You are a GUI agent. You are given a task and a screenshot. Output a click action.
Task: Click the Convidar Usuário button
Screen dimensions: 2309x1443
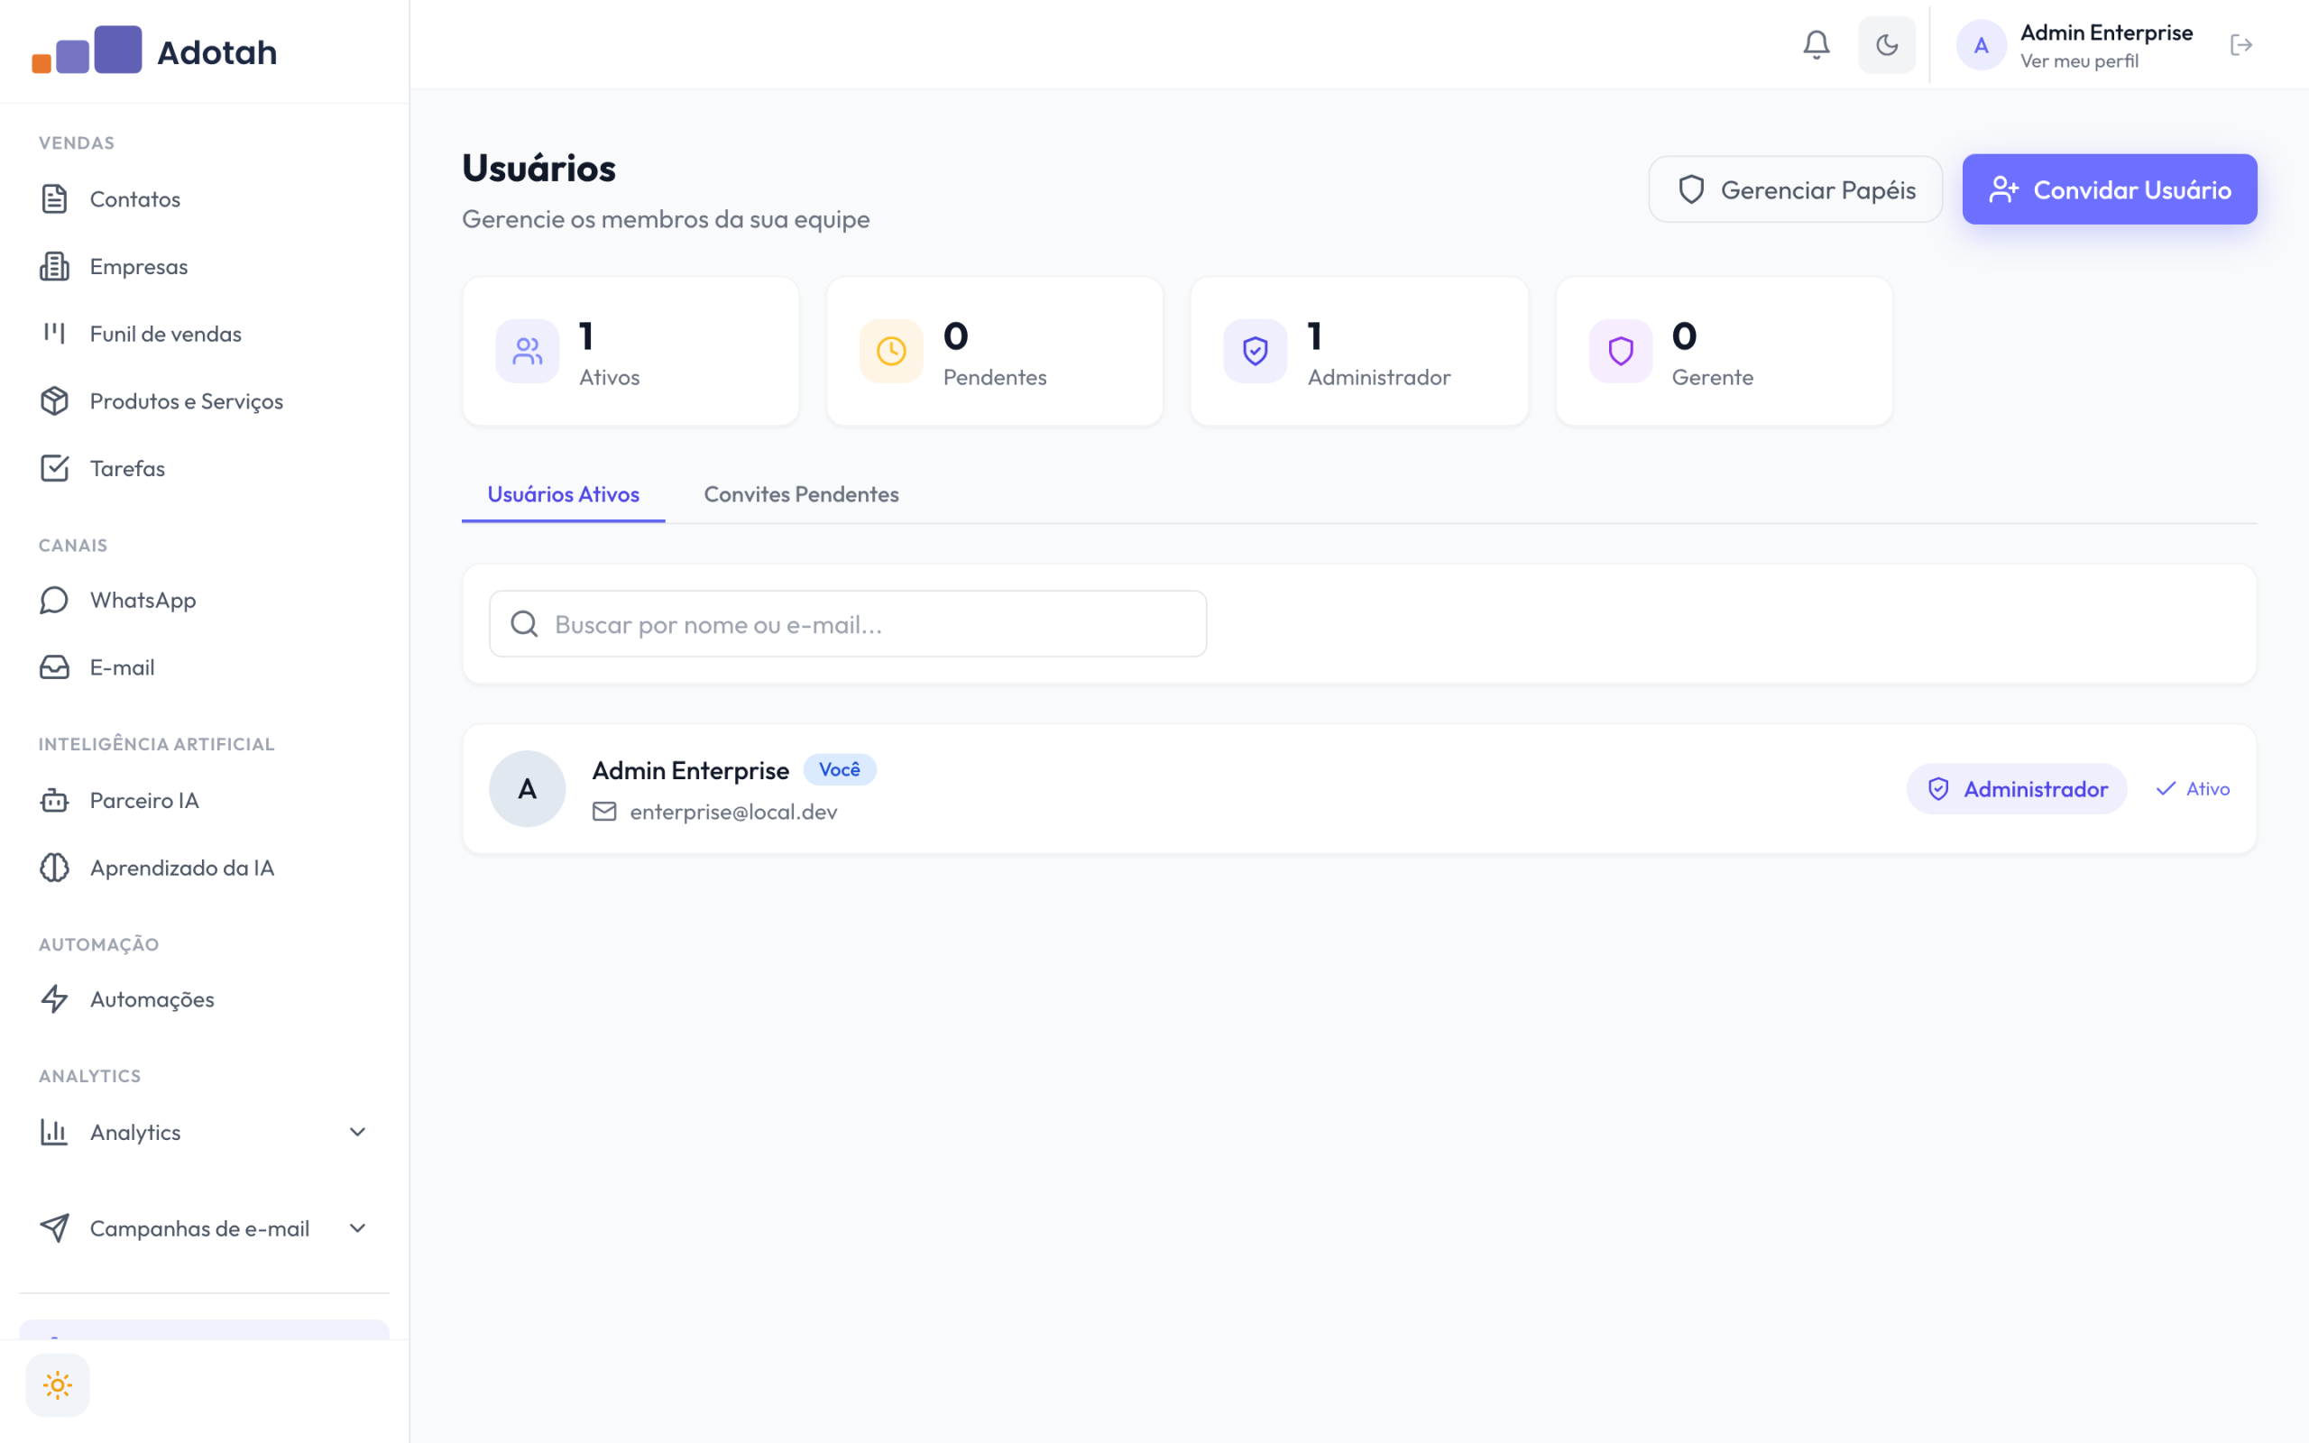tap(2109, 189)
